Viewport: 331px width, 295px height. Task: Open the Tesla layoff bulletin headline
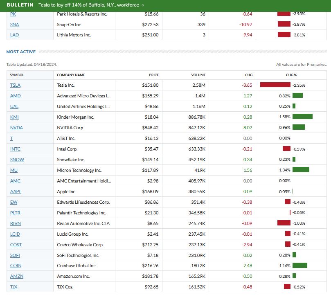click(x=91, y=5)
